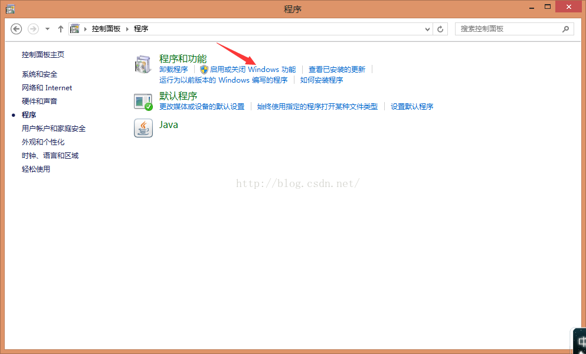Select the 程序 breadcrumb in address bar
586x354 pixels.
pos(141,29)
